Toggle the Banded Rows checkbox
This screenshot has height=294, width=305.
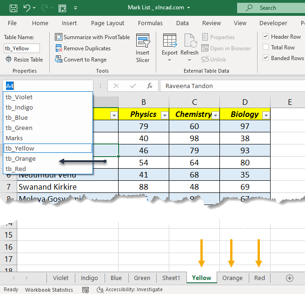265,58
